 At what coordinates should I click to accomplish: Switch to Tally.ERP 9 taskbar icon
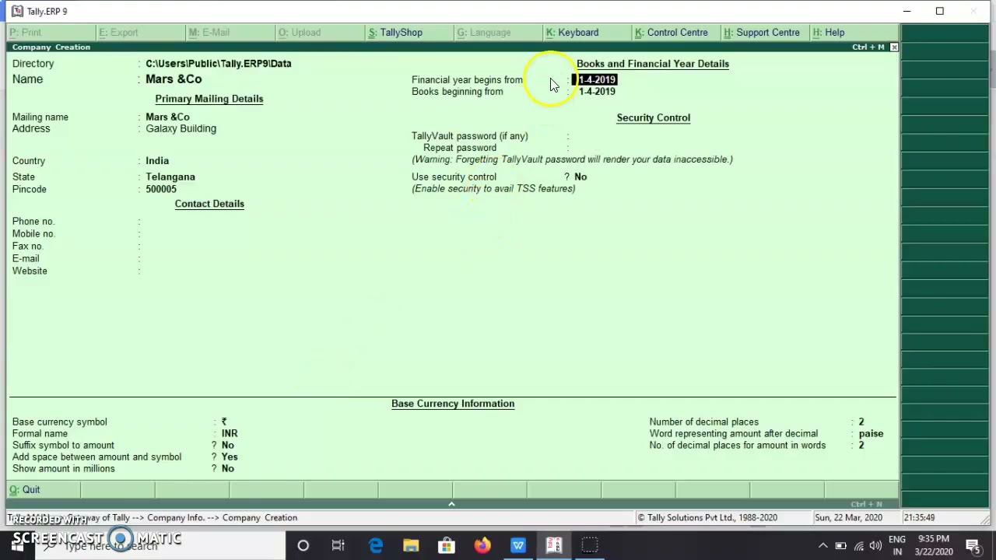pos(554,545)
